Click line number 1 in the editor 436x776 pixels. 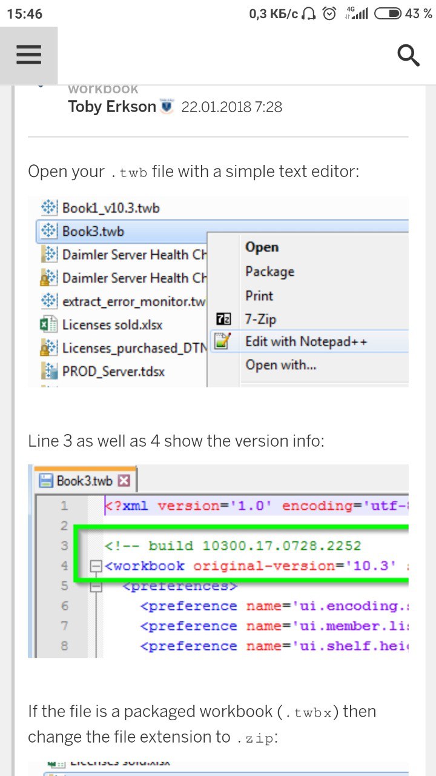[64, 506]
